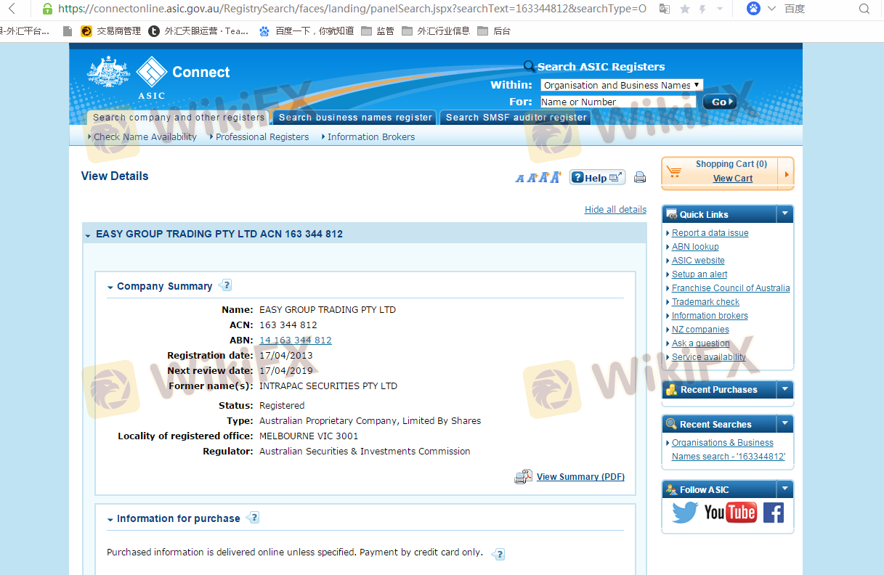Select Search company and other registers tab
The width and height of the screenshot is (884, 575).
point(179,118)
